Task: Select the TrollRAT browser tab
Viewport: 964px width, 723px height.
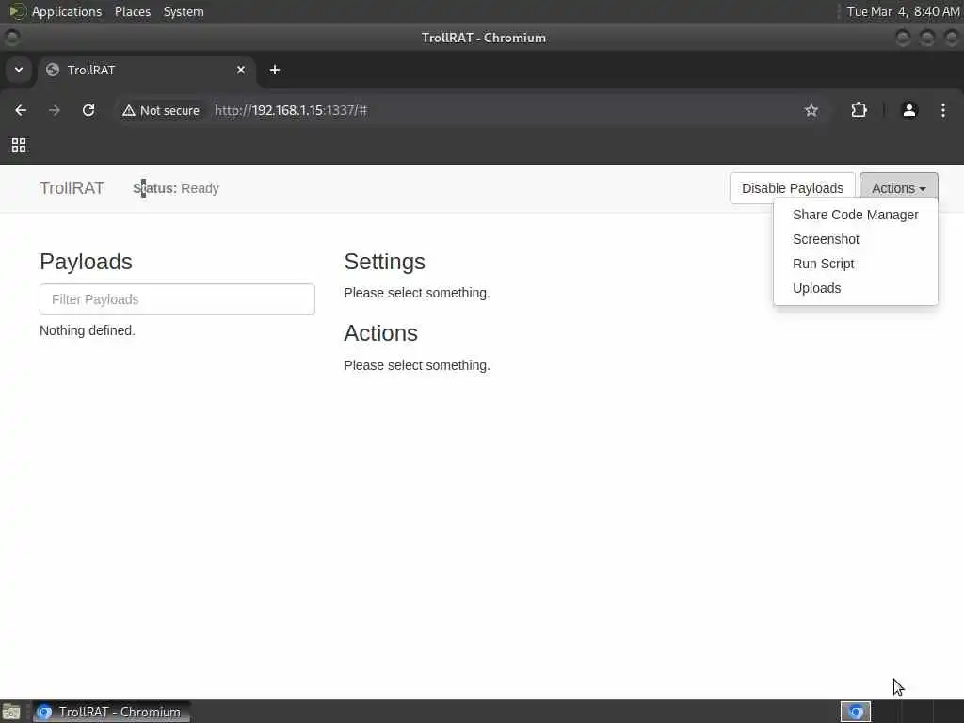Action: click(x=146, y=70)
